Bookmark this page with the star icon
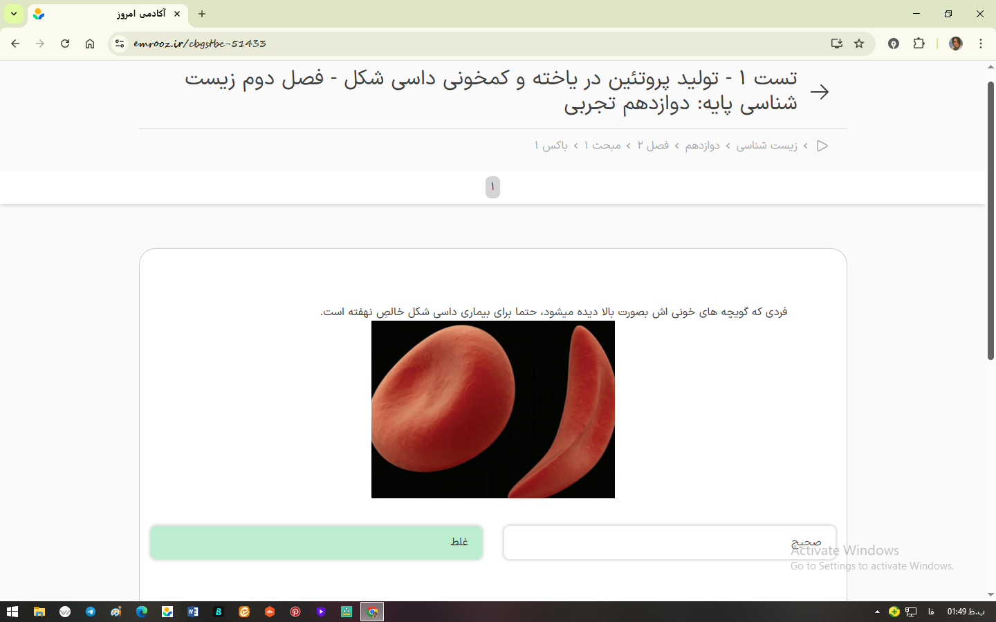 point(859,44)
